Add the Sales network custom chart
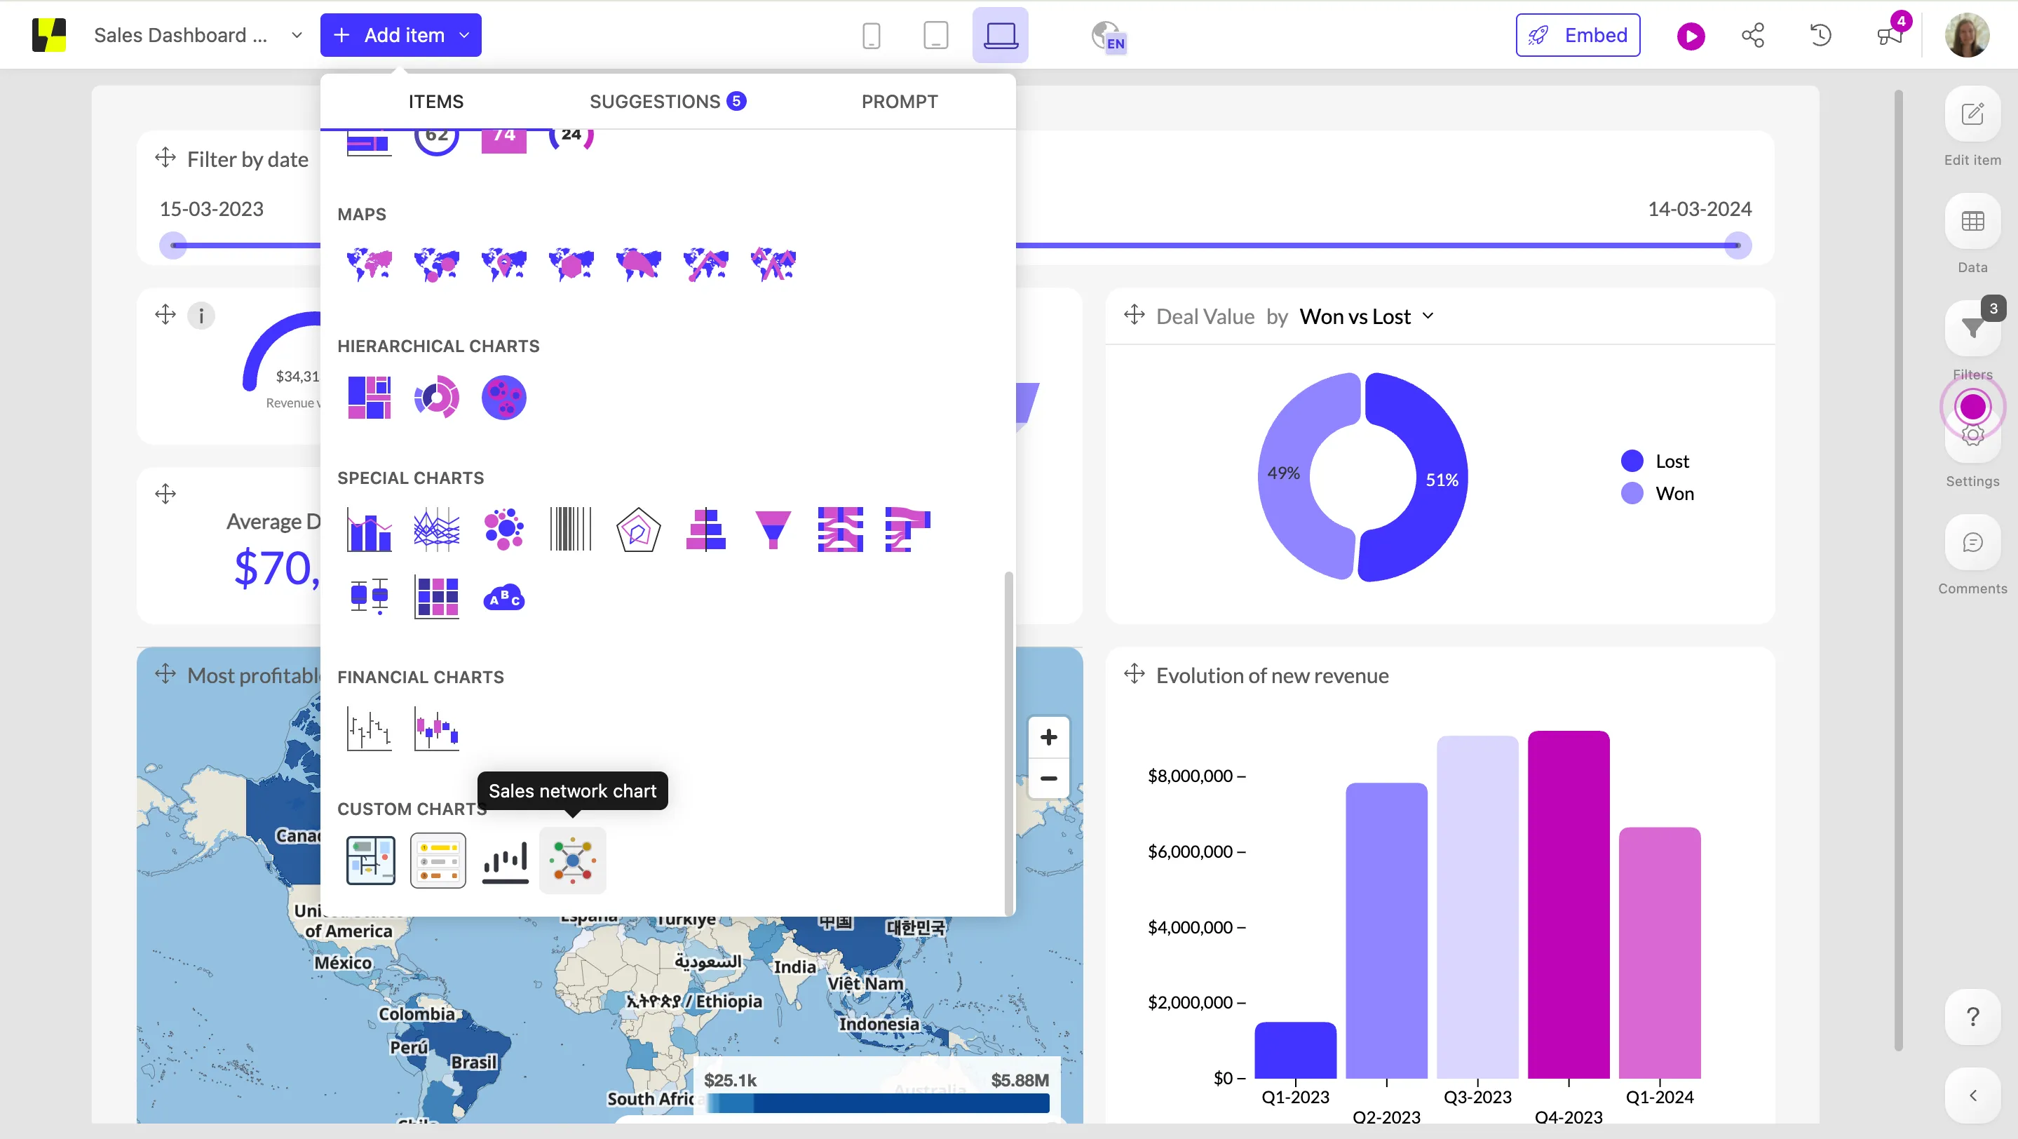This screenshot has height=1139, width=2018. 573,860
